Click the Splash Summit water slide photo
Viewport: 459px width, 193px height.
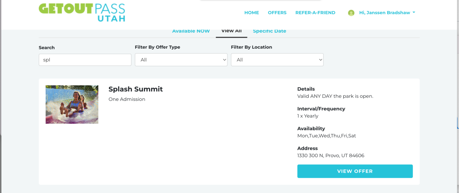[x=72, y=104]
